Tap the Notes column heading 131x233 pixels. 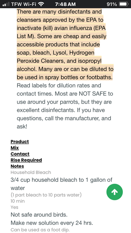click(x=17, y=166)
